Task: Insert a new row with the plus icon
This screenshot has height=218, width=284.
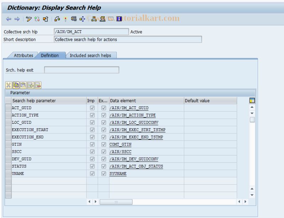Action: click(31, 85)
